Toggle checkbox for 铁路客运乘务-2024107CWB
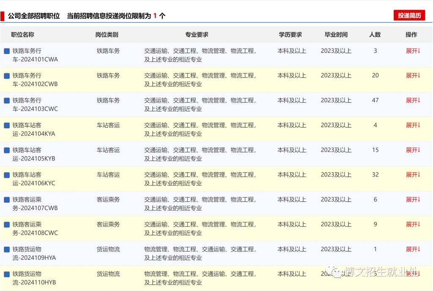 [7, 200]
